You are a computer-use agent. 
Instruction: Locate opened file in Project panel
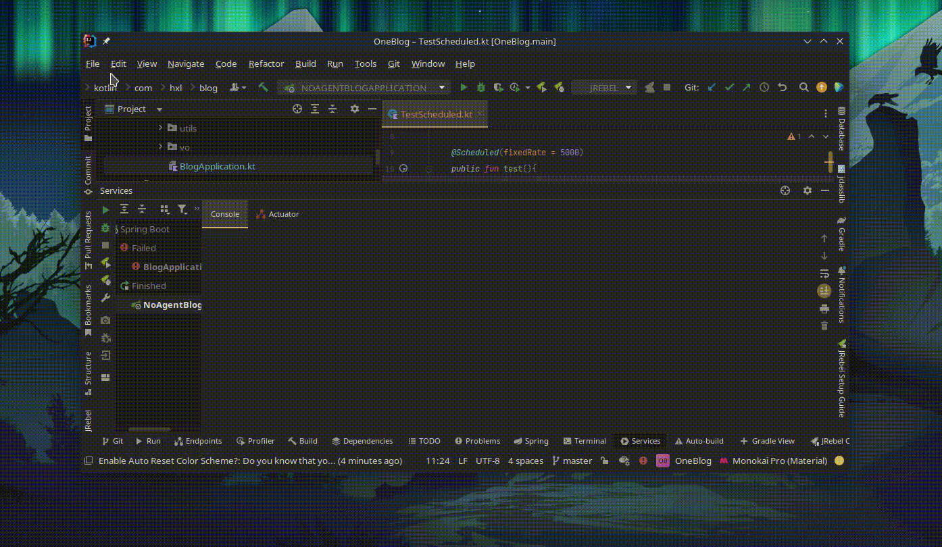(x=297, y=109)
